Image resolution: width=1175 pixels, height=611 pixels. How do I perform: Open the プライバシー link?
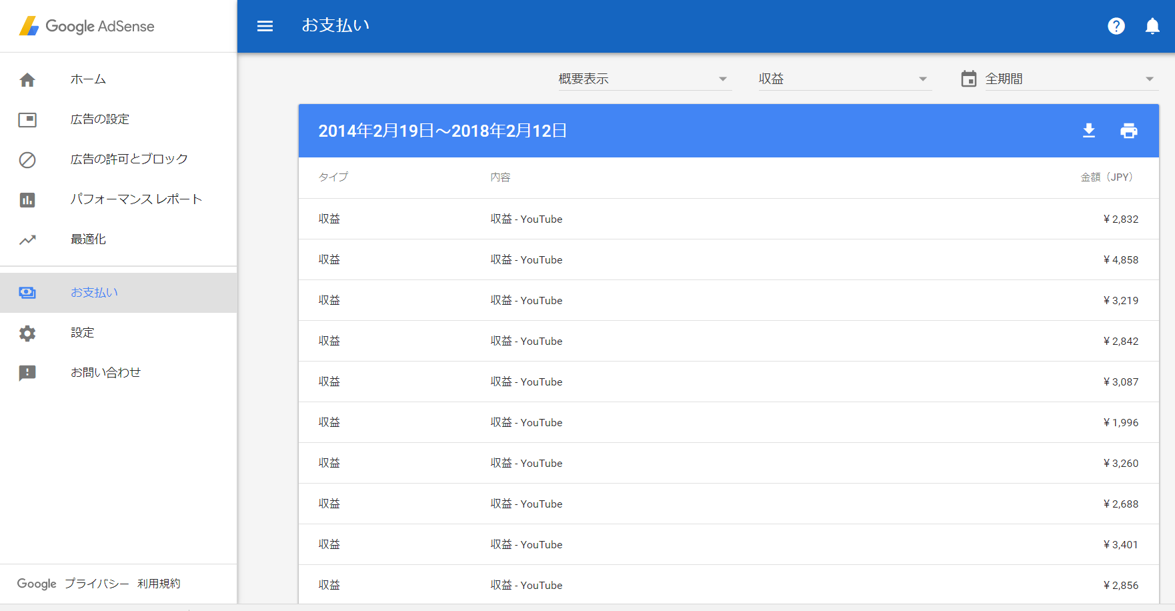point(97,584)
